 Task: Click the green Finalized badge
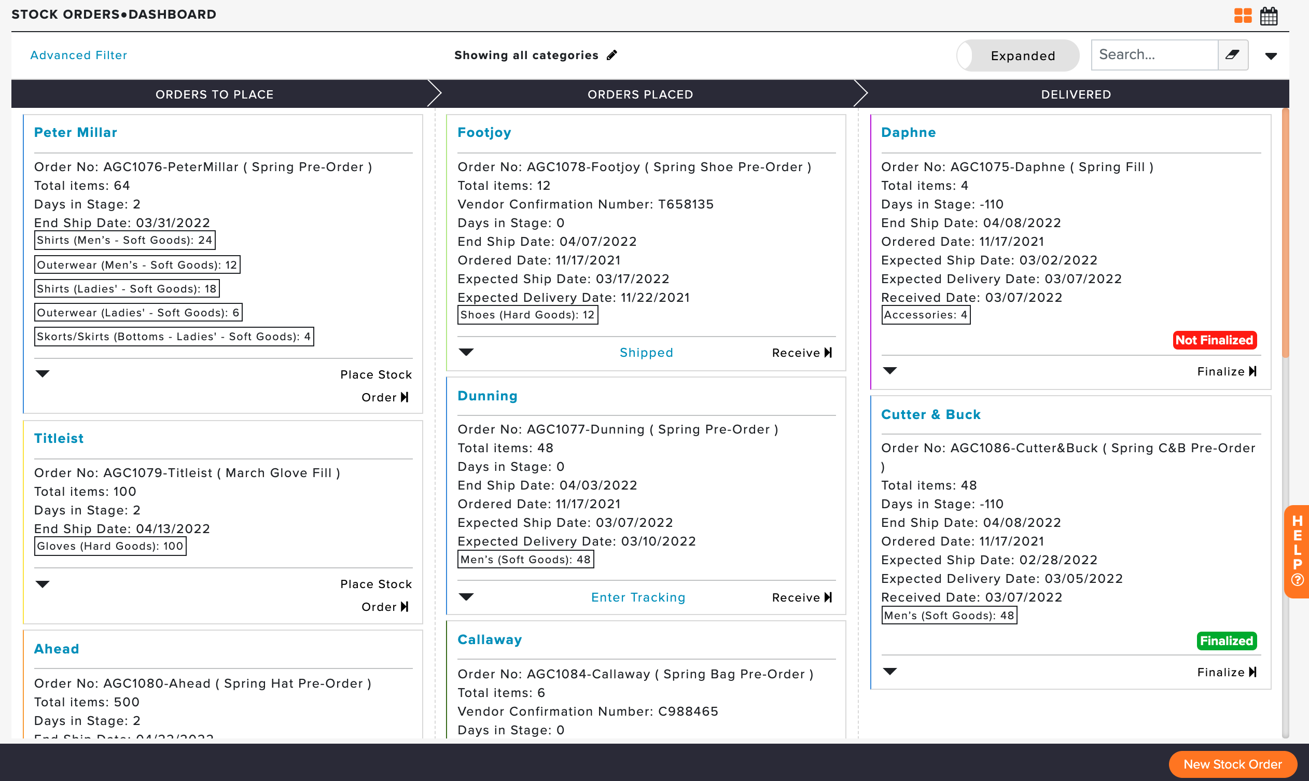1227,641
